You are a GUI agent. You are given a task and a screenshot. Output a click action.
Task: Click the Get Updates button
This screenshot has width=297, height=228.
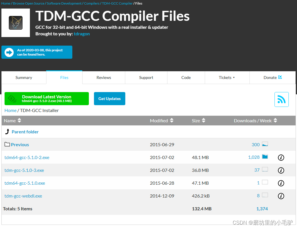point(109,99)
